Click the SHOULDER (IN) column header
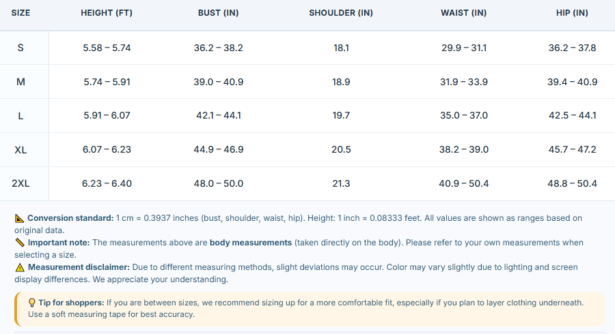Screen dimensions: 615x334 341,13
